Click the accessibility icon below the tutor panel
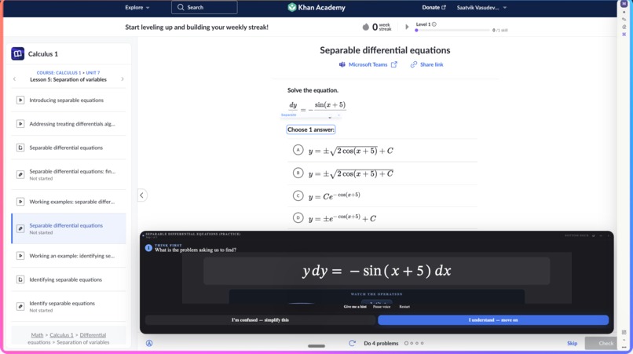 [x=149, y=343]
